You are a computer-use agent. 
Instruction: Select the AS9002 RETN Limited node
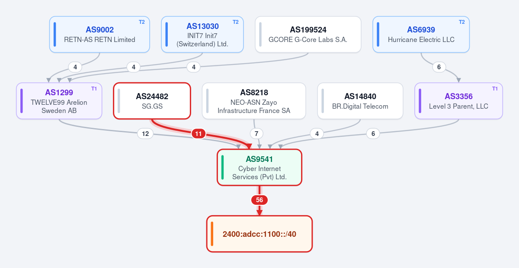coord(100,34)
